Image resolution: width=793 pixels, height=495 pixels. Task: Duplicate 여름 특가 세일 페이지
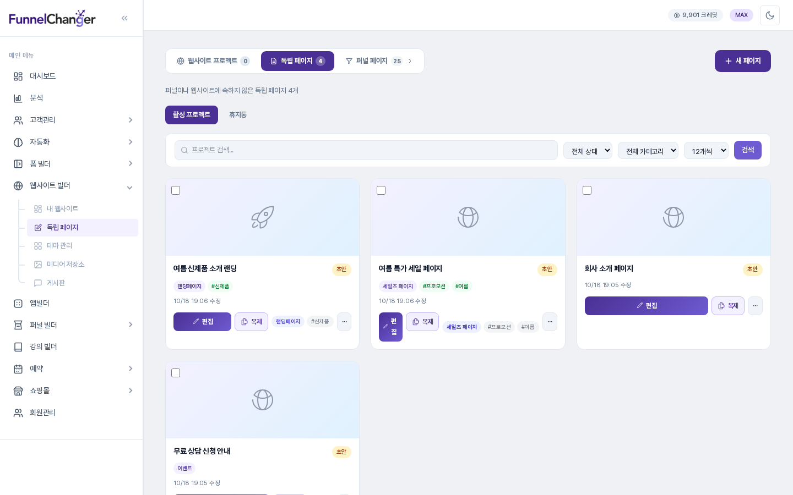pyautogui.click(x=422, y=322)
